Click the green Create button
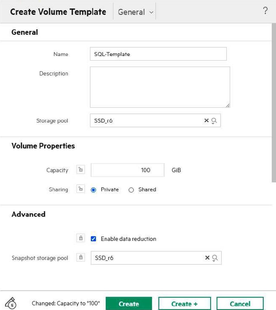The height and width of the screenshot is (310, 276). pos(129,304)
